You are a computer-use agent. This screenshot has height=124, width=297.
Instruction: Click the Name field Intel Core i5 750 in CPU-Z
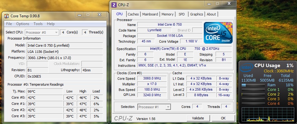pos(170,24)
